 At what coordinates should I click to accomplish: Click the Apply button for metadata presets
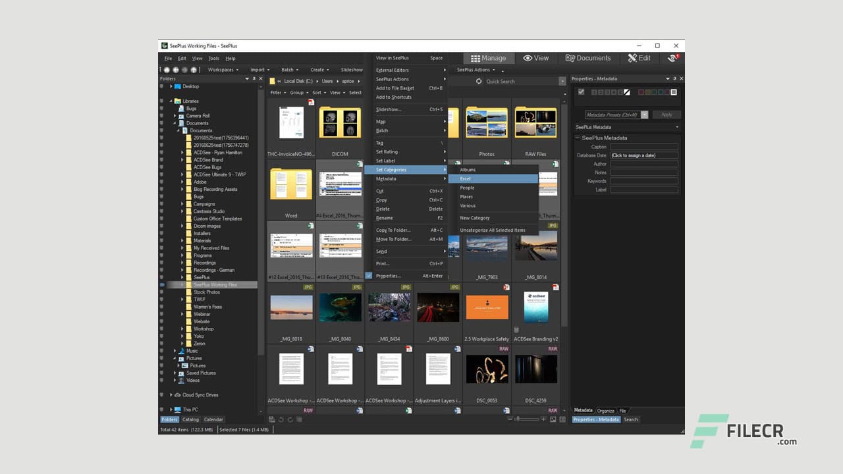click(x=666, y=115)
